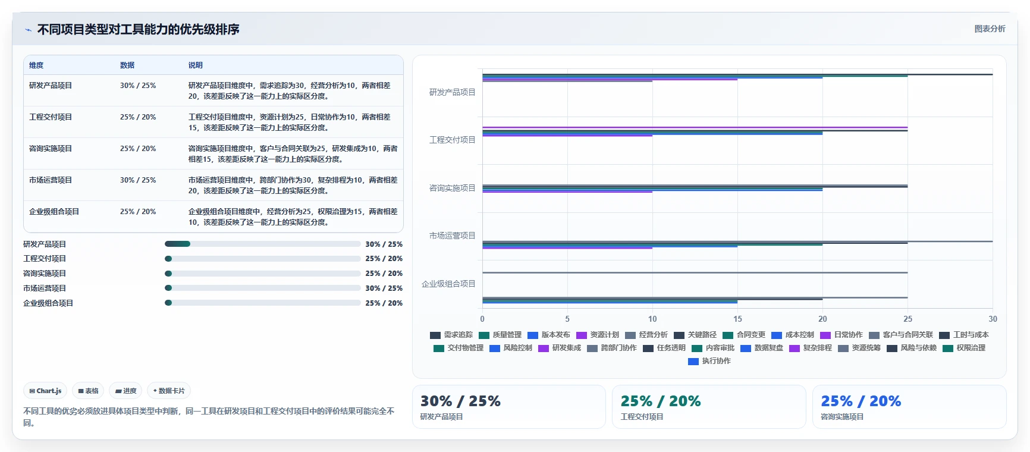Screen dimensions: 1030x452
Task: Click the 维度 column header
Action: pyautogui.click(x=36, y=65)
